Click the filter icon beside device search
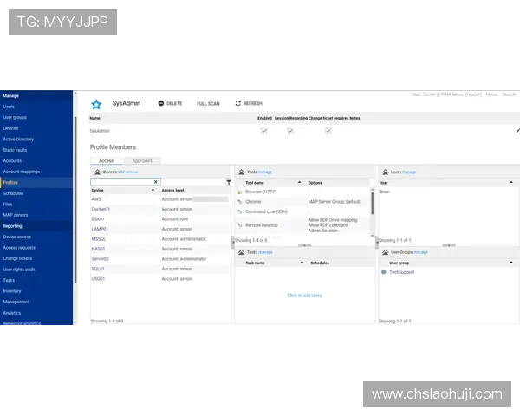The image size is (520, 416). point(229,182)
